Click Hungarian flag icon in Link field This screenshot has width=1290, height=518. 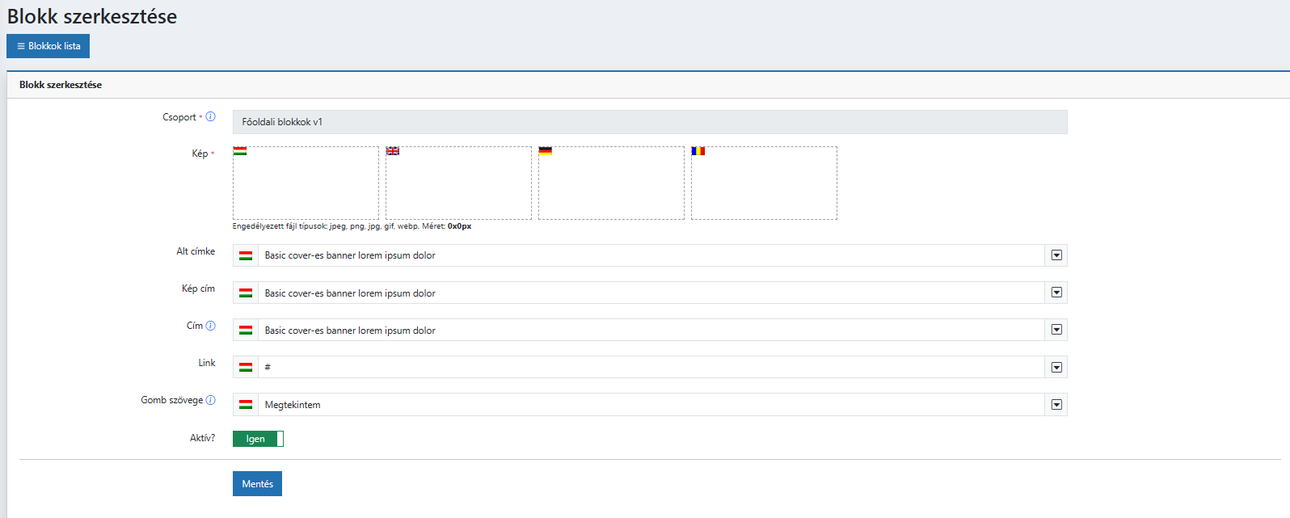click(246, 367)
